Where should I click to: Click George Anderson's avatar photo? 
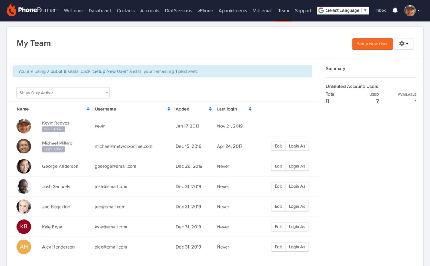point(24,166)
